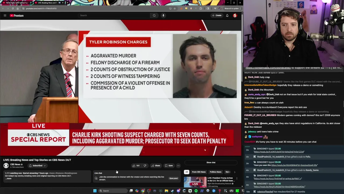
Task: Expand the description with '...more'
Action: pos(9,179)
